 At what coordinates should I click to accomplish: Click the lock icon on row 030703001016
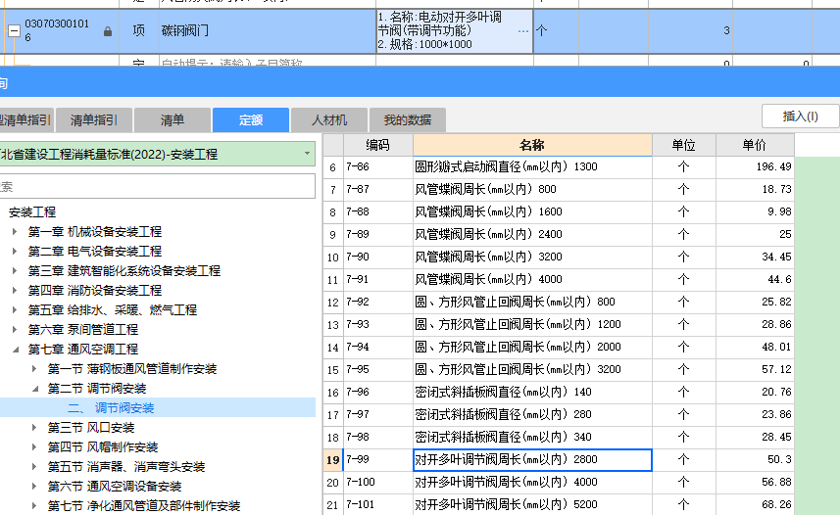[x=108, y=31]
